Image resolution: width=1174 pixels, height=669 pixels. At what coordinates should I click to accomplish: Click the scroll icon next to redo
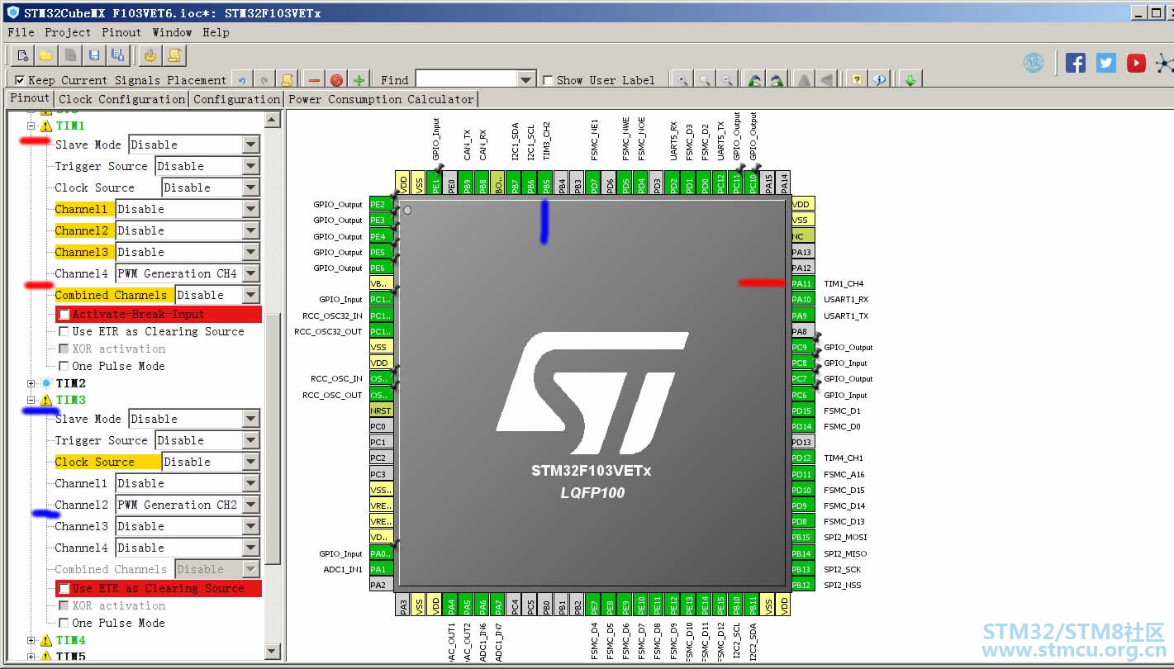pos(287,80)
